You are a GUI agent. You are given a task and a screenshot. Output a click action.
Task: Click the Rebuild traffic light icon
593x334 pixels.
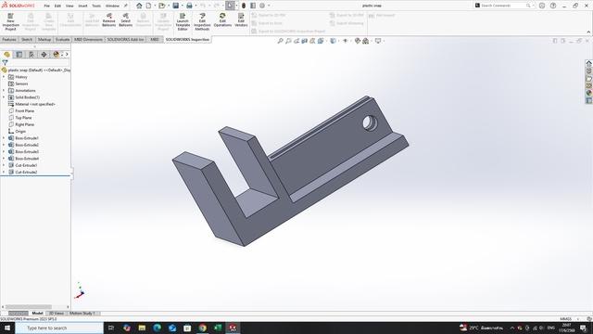click(x=244, y=6)
